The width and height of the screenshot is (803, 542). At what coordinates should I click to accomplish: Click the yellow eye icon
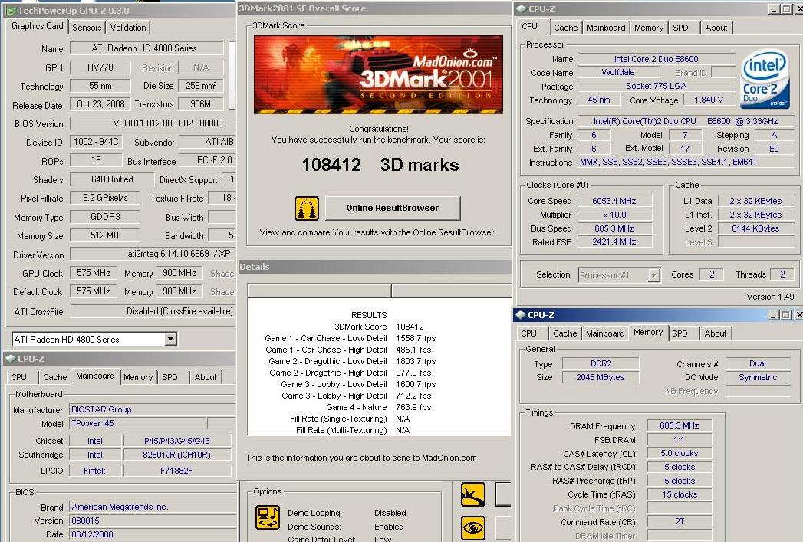(x=473, y=528)
